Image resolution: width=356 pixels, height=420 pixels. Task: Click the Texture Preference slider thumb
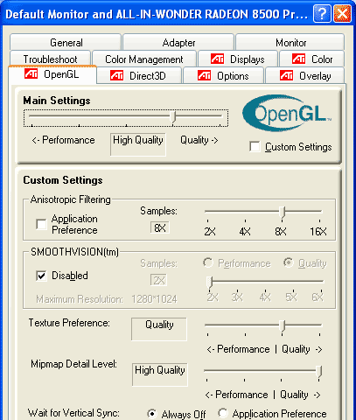[282, 325]
